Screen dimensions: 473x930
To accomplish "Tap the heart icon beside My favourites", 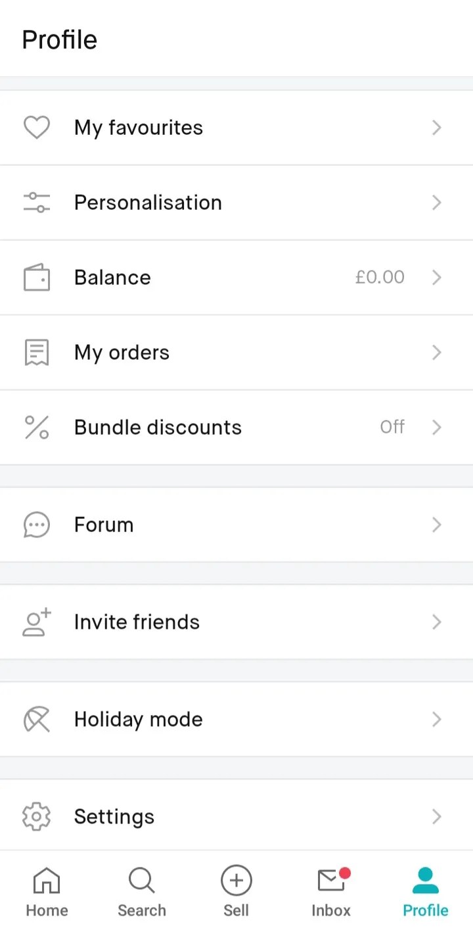I will point(37,128).
